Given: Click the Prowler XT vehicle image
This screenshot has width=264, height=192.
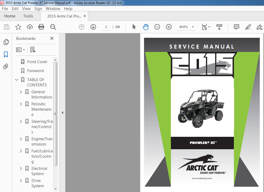Looking at the screenshot, I should coord(201,108).
